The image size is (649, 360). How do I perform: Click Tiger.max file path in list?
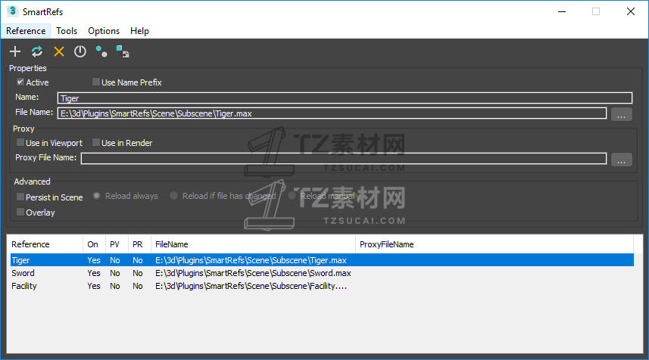click(251, 260)
